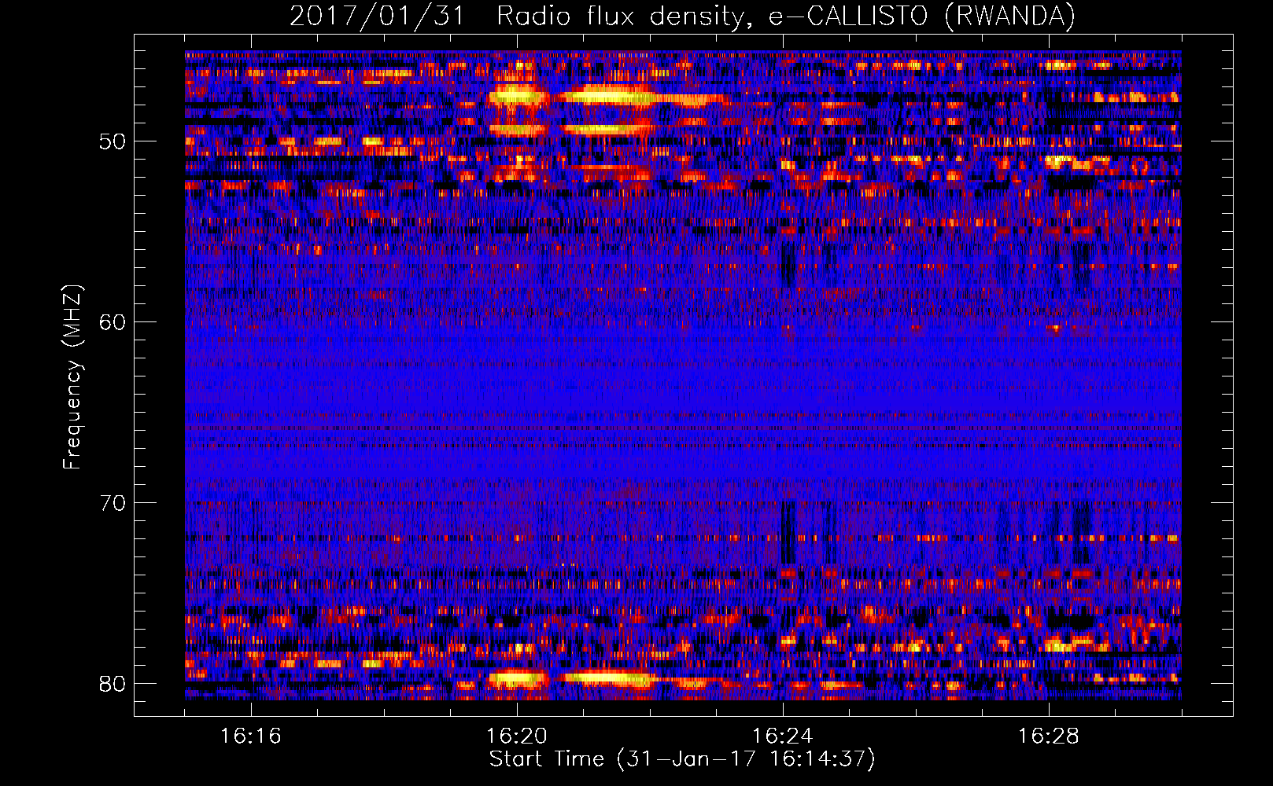This screenshot has width=1273, height=786.
Task: Click the Start Time axis title
Action: coord(682,759)
